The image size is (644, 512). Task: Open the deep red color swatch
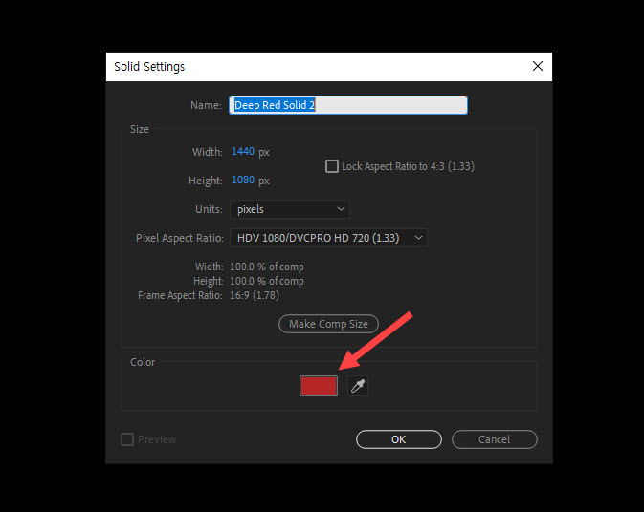tap(319, 386)
